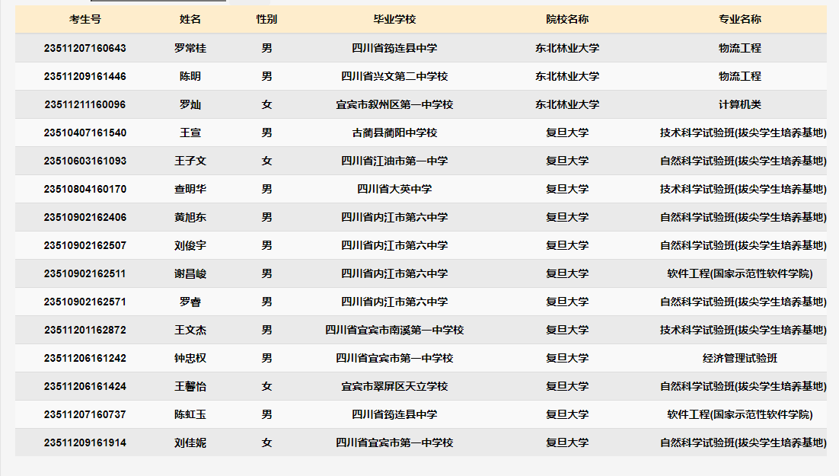839x476 pixels.
Task: Click the school 宜宾市叙州区第一中学校
Action: click(x=394, y=104)
